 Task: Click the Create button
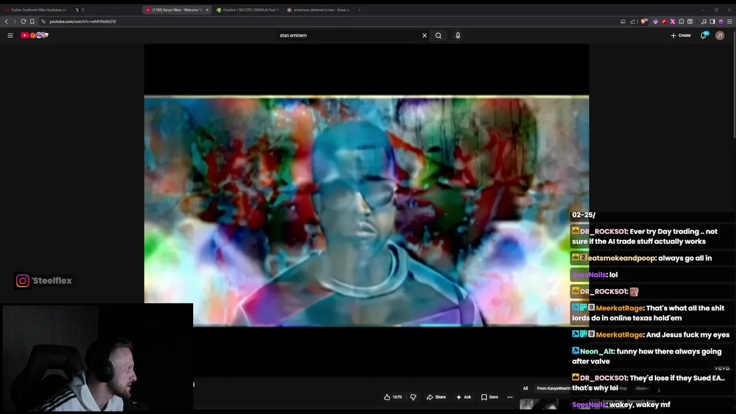pos(681,35)
